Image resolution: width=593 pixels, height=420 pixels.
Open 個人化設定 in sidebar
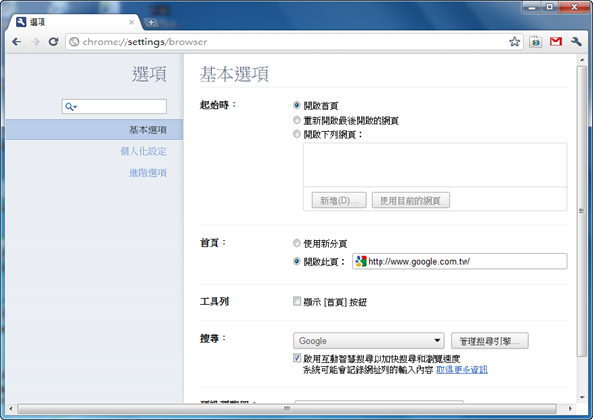143,151
